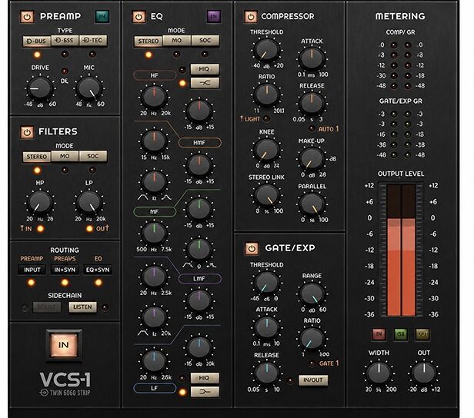The width and height of the screenshot is (474, 418).
Task: Toggle the Preamp power icon
Action: point(27,17)
